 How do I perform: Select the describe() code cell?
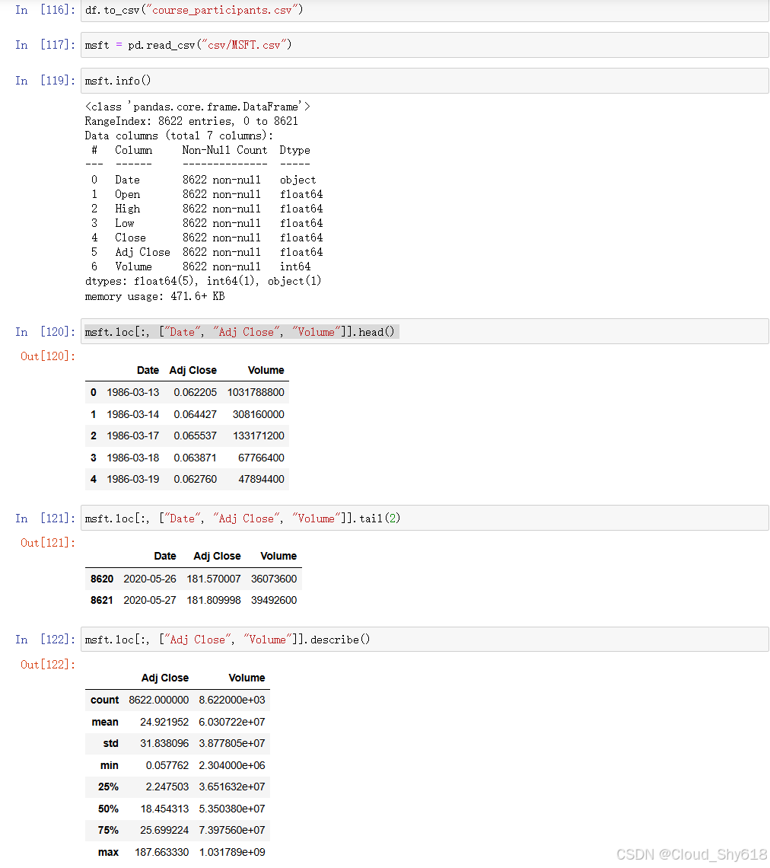point(425,640)
